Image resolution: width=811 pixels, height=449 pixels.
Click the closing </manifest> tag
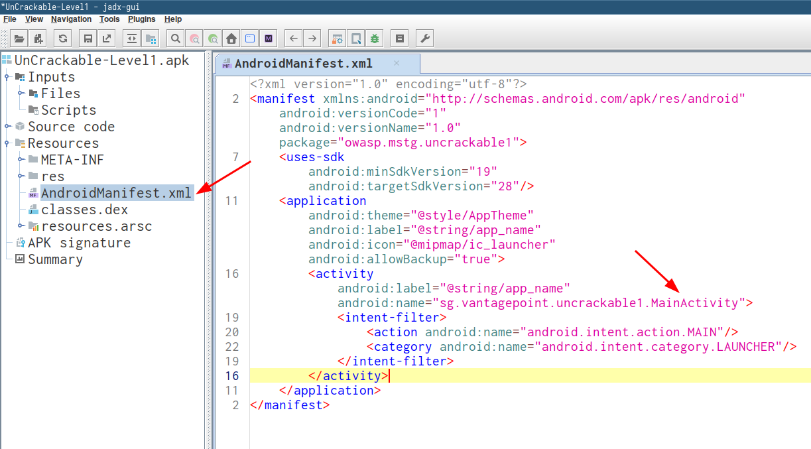290,405
